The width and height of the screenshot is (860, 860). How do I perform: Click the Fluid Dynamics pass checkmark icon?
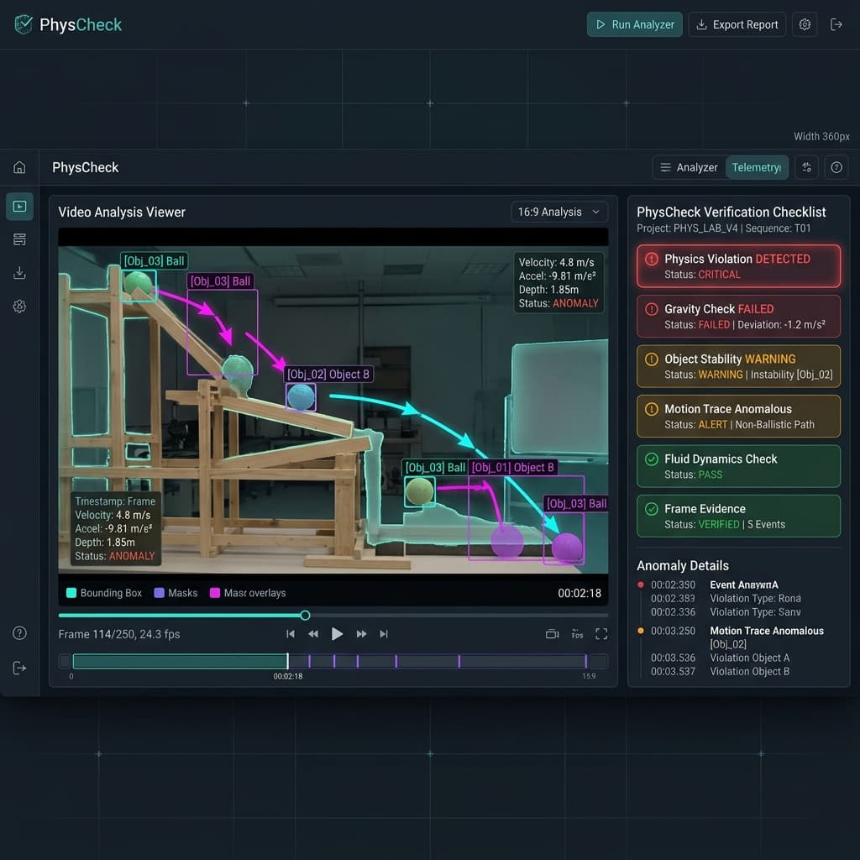[x=651, y=459]
